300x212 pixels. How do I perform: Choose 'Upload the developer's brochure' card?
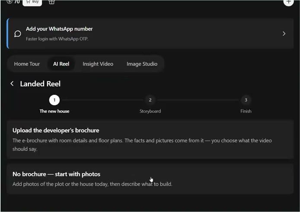[150, 139]
